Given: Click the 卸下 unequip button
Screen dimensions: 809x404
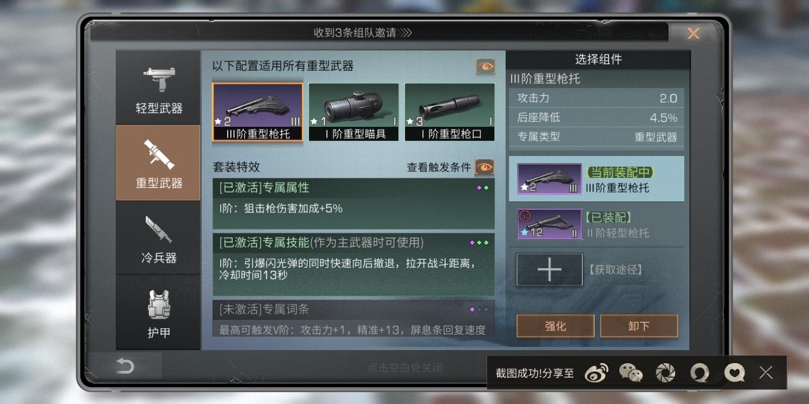Looking at the screenshot, I should pos(639,326).
